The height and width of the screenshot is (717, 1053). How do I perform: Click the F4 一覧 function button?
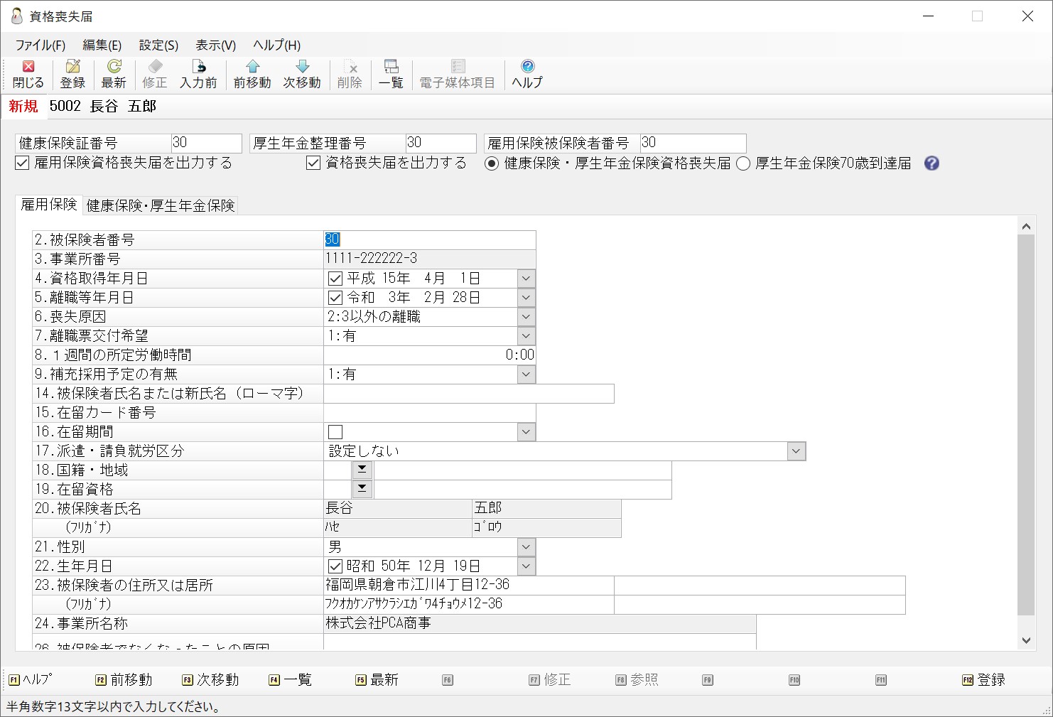pyautogui.click(x=290, y=680)
